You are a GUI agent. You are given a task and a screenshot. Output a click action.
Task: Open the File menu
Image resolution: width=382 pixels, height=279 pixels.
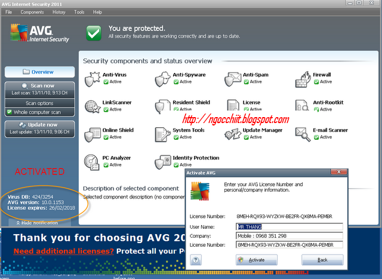point(8,12)
